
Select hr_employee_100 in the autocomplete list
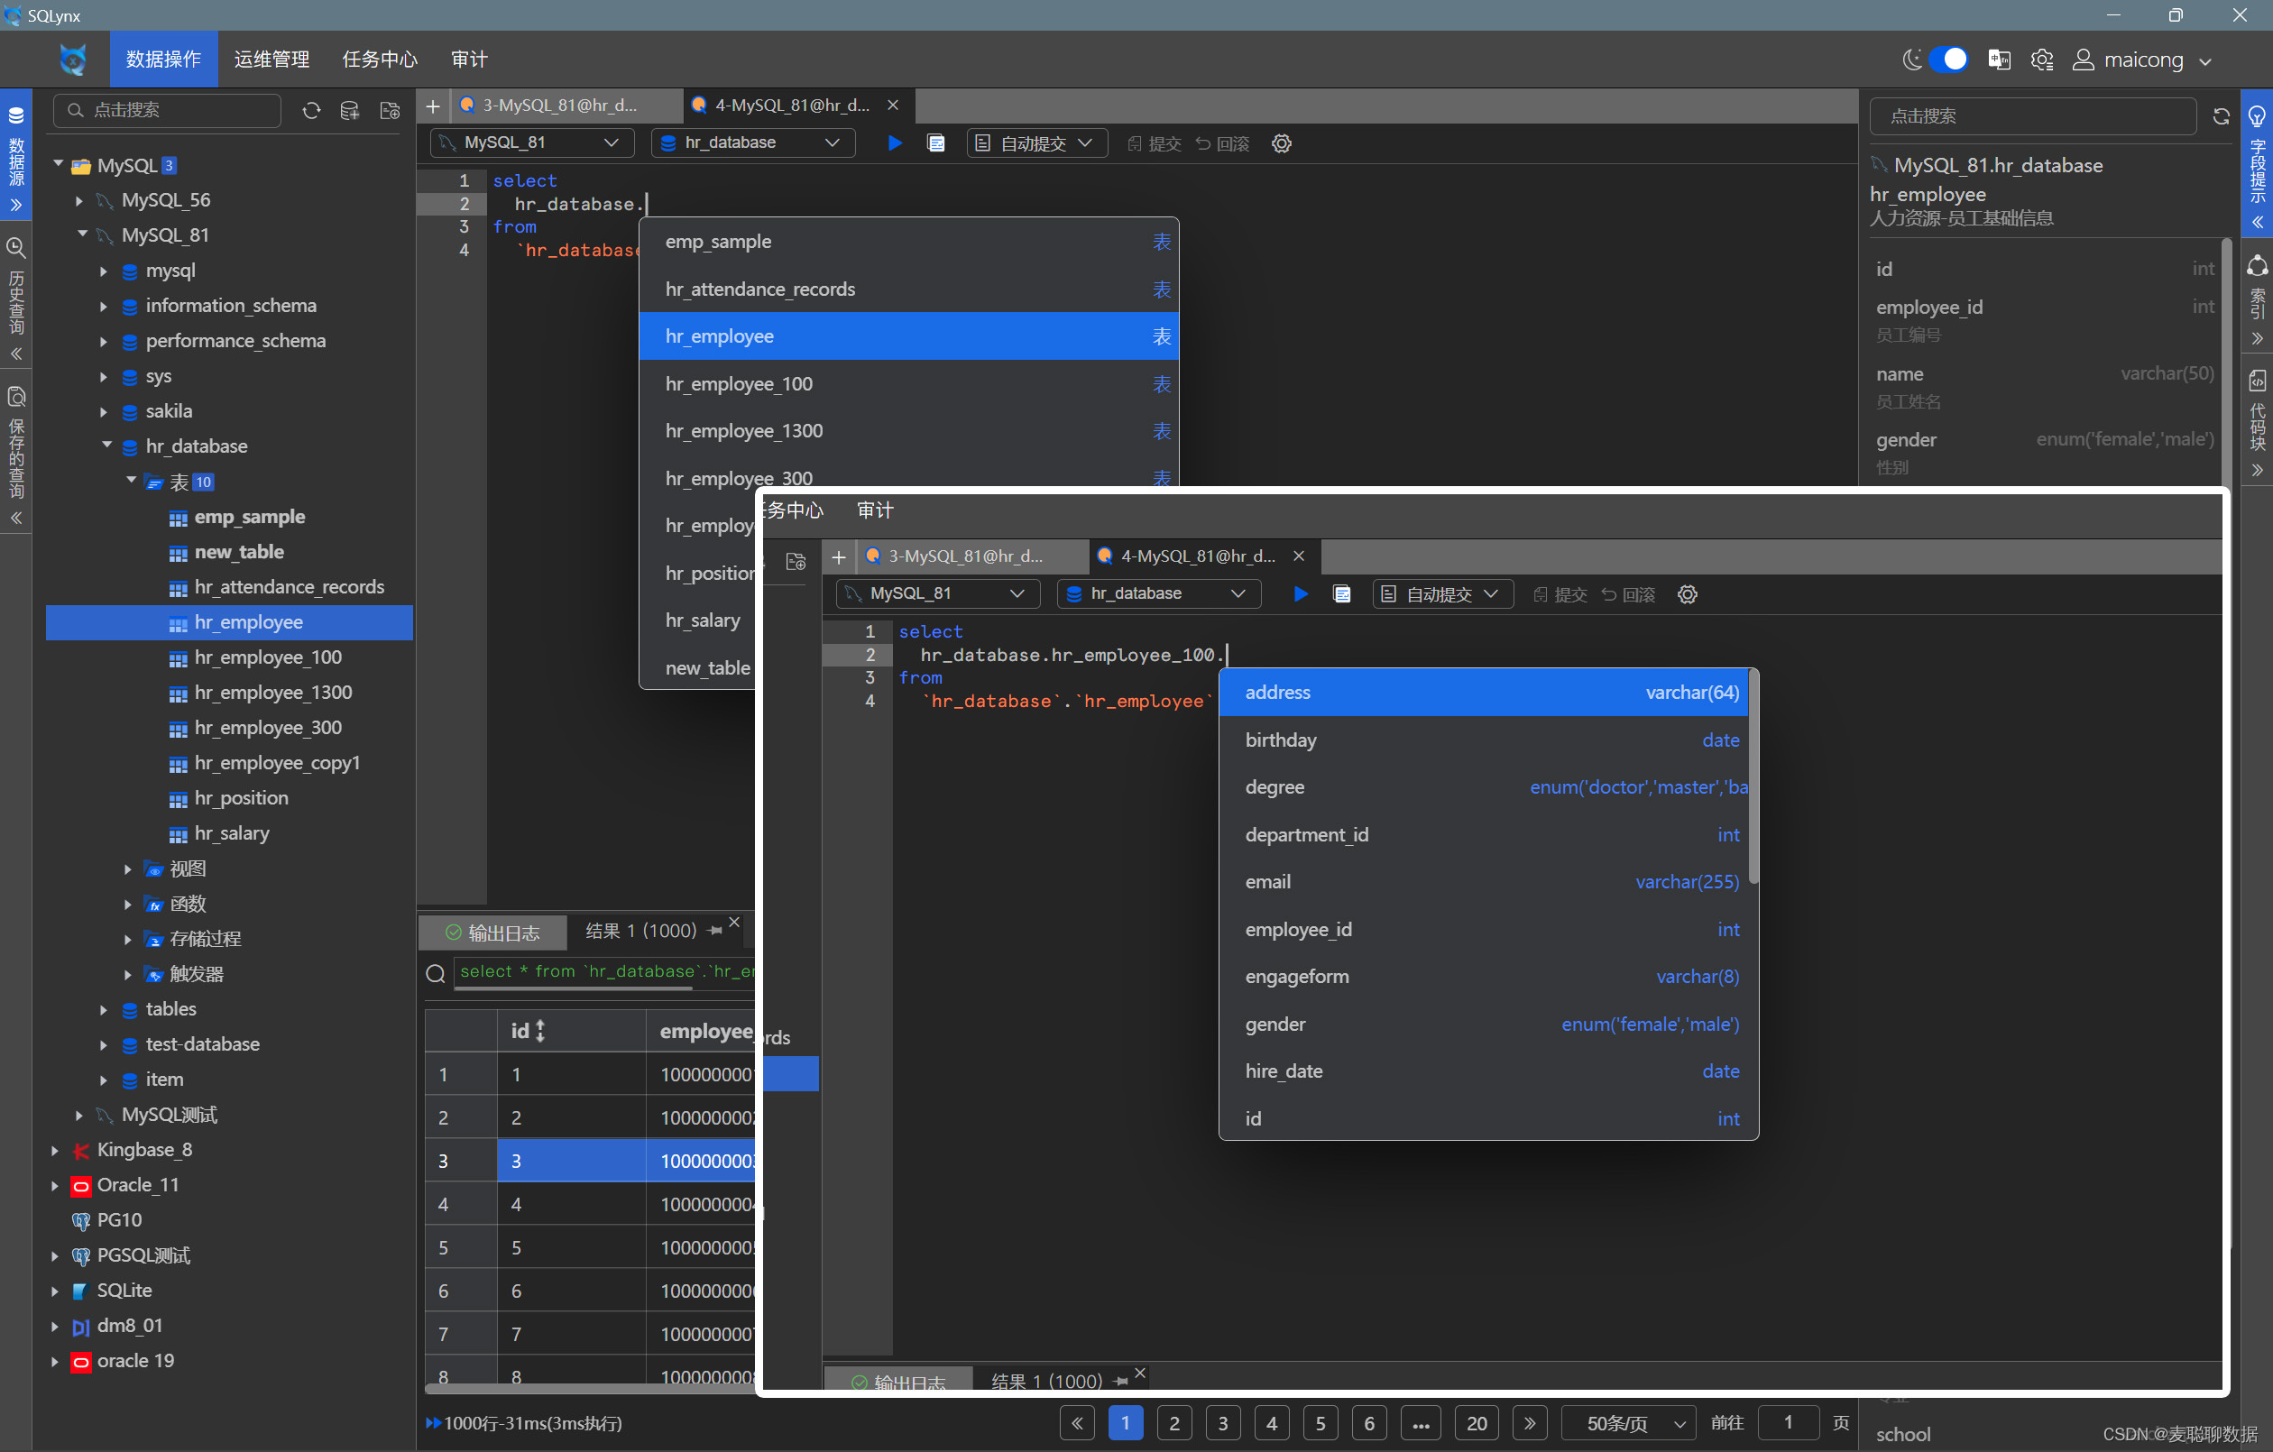click(x=739, y=384)
